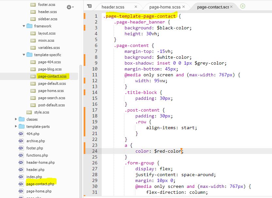The height and width of the screenshot is (198, 272).
Task: Close the page-home.scss tab
Action: (183, 6)
